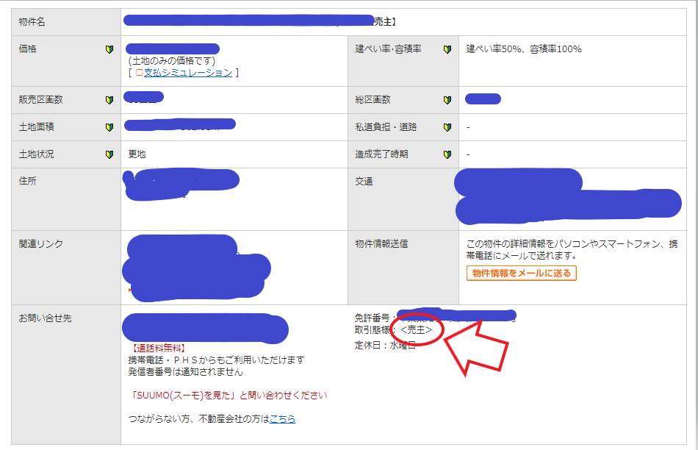Click the 取引態様 <売主> text

click(394, 329)
